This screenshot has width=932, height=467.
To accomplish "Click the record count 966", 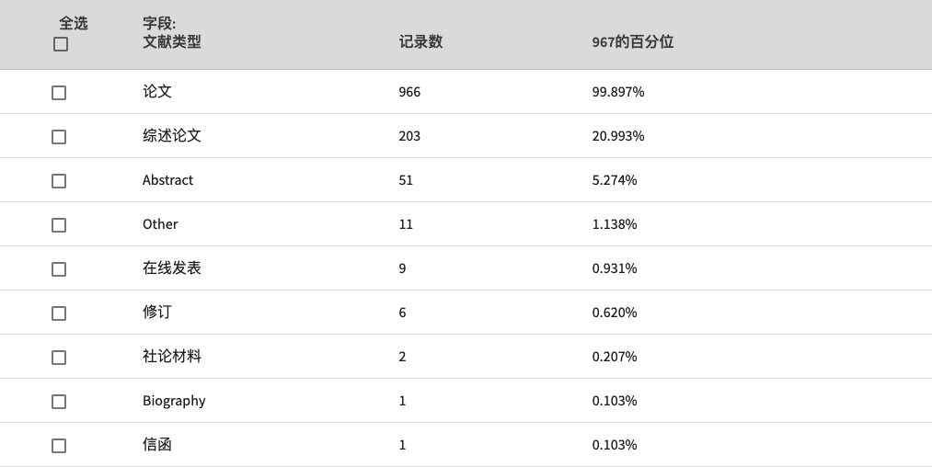I will point(409,92).
